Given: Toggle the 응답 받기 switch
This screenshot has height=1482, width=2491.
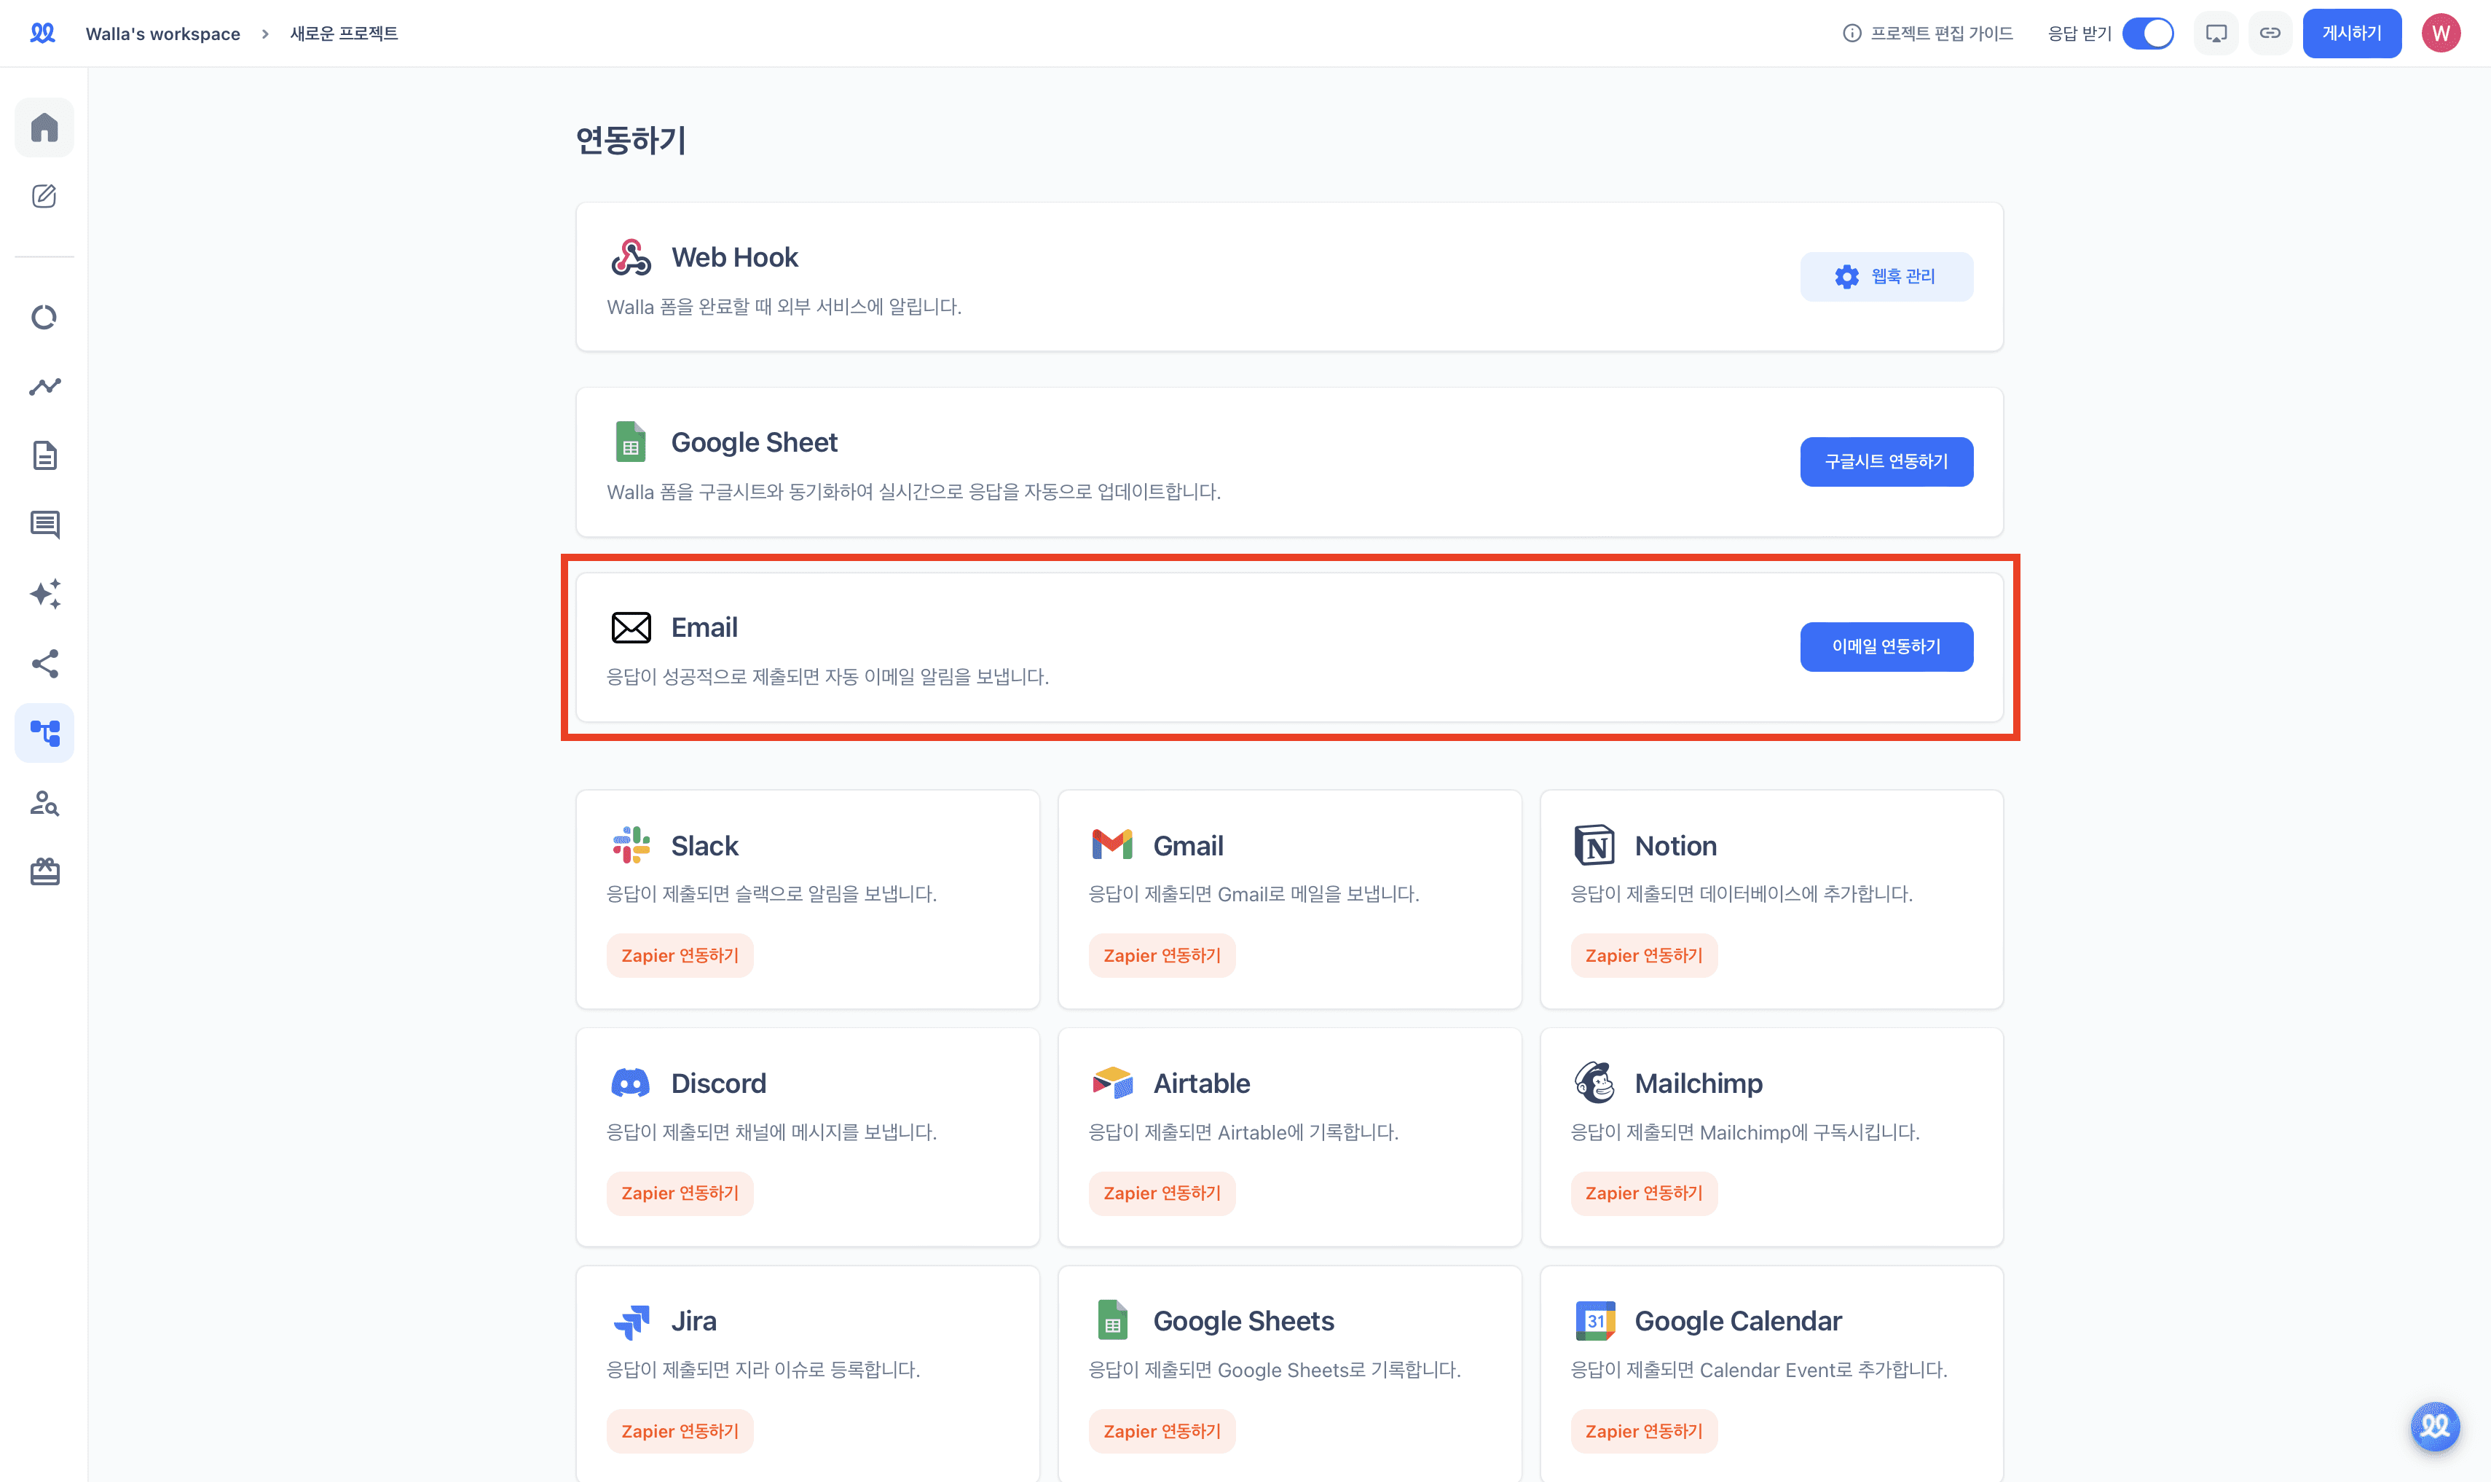Looking at the screenshot, I should point(2148,33).
